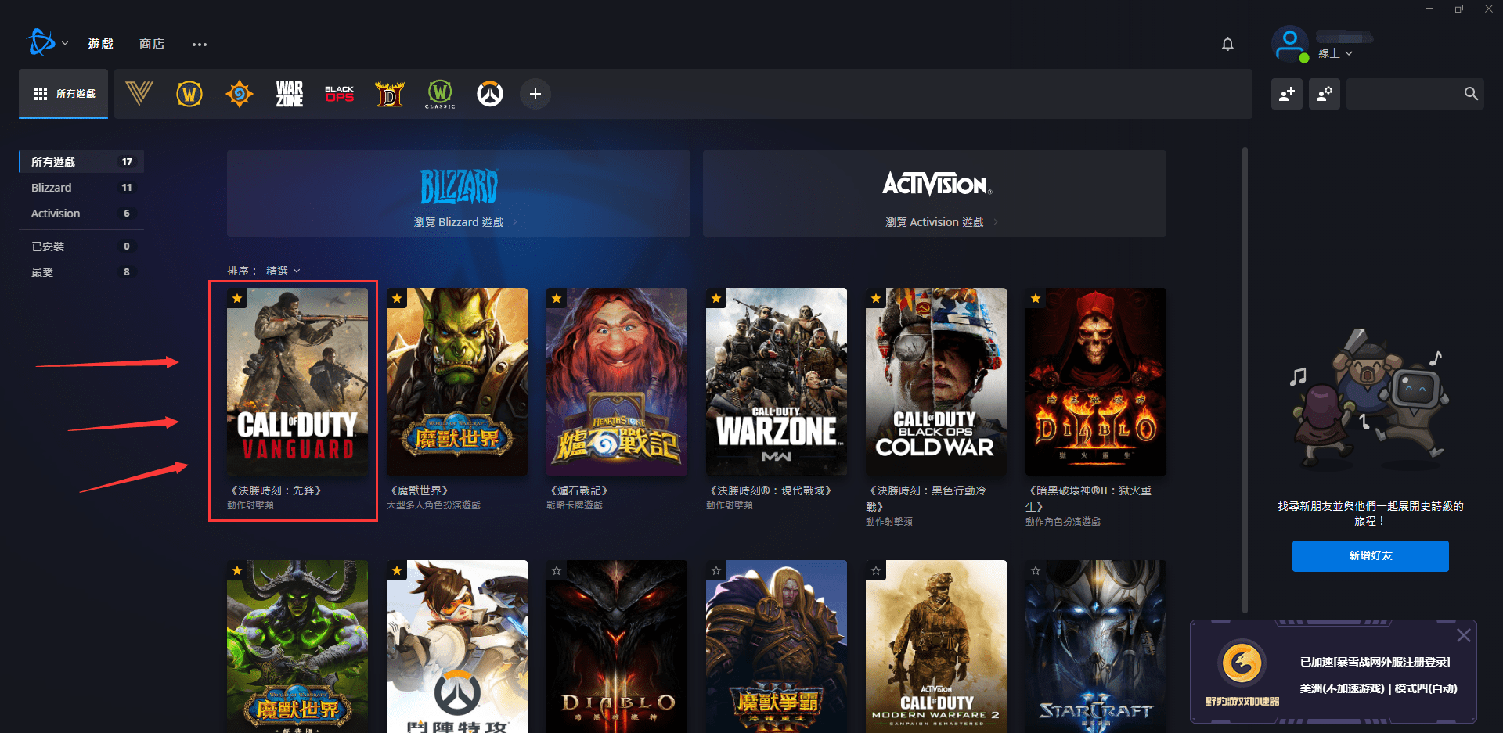Screen dimensions: 1503x733
Task: Open the Black Ops shortcut icon
Action: click(340, 94)
